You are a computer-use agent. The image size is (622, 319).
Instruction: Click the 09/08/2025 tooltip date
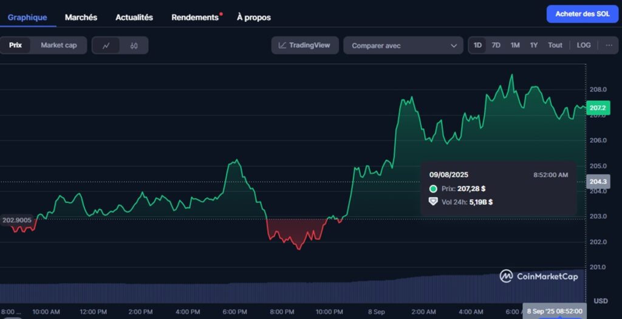point(449,175)
